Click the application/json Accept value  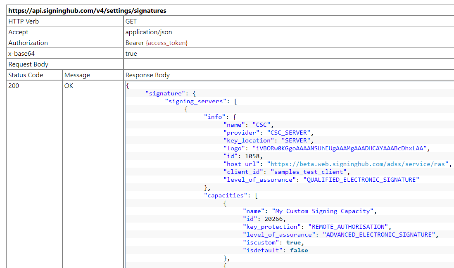(x=149, y=32)
